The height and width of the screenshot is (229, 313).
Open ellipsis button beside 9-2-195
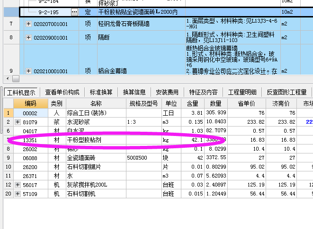(74, 12)
